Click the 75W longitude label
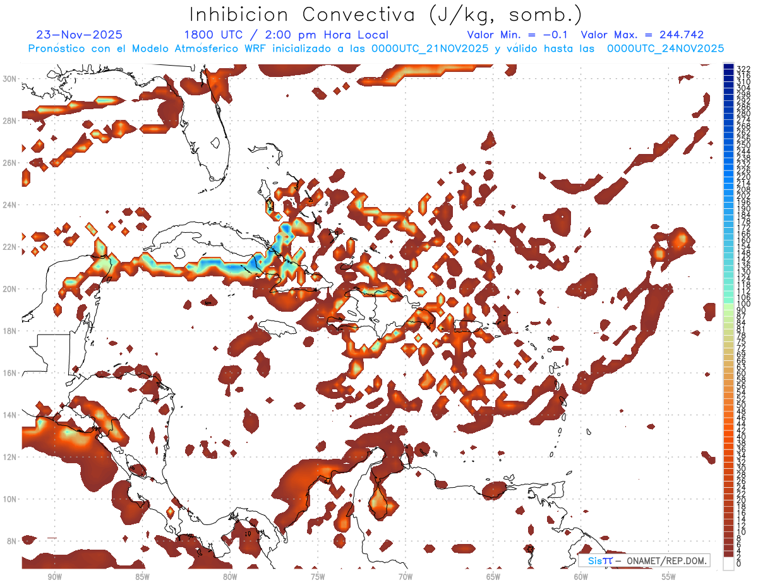The height and width of the screenshot is (585, 758). tap(318, 577)
